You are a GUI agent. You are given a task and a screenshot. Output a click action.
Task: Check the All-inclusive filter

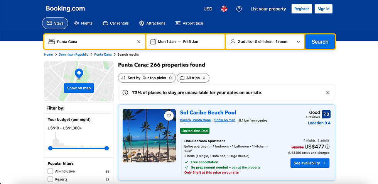51,171
